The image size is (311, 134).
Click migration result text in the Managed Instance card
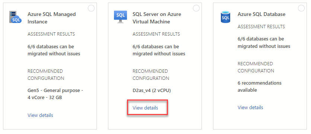coord(54,50)
